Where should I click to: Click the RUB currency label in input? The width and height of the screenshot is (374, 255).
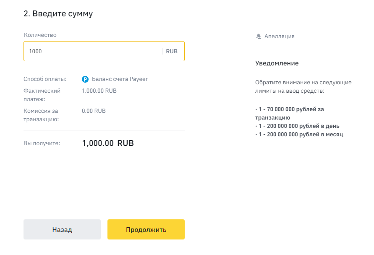(x=172, y=51)
